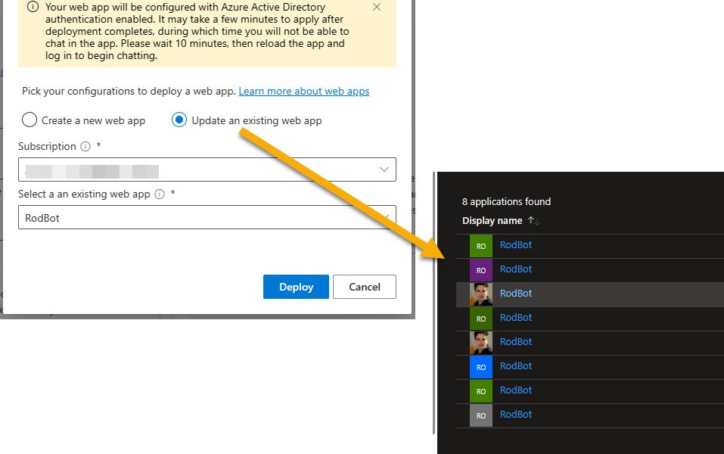Image resolution: width=724 pixels, height=454 pixels.
Task: Show Subscription info tooltip icon
Action: (x=85, y=146)
